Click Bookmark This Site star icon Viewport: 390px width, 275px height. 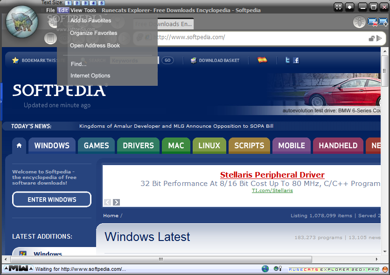(x=15, y=60)
